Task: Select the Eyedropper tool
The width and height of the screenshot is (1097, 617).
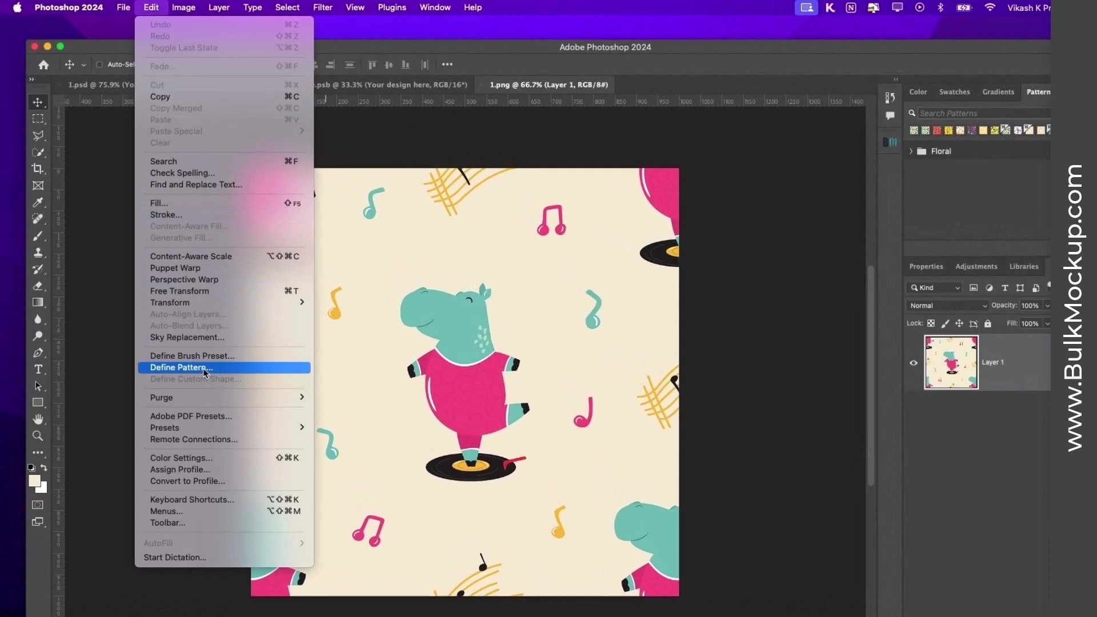Action: click(38, 203)
